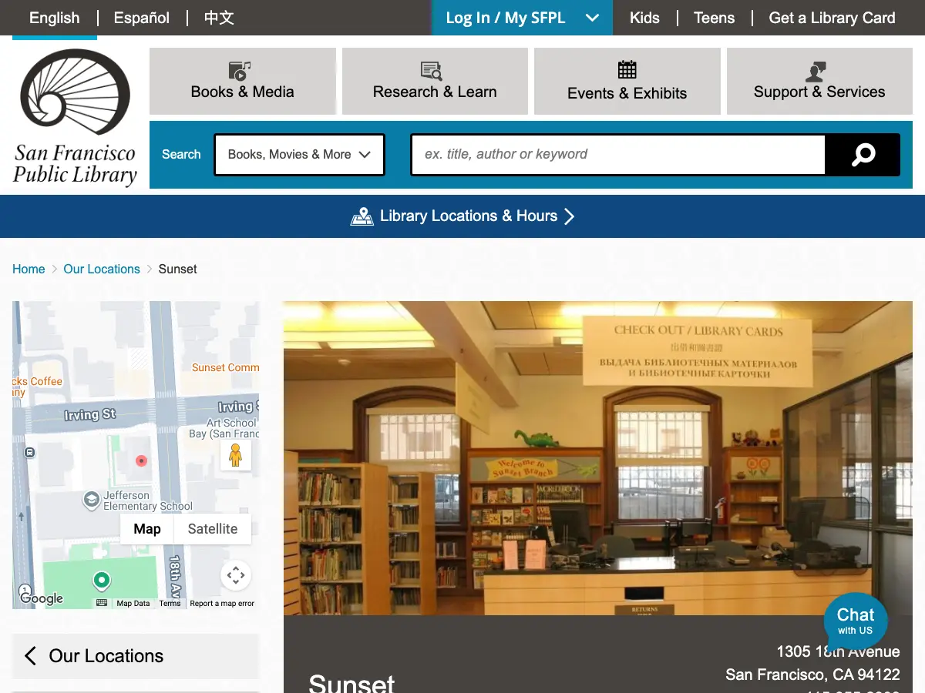Expand the Log In / My SFPL menu
The height and width of the screenshot is (693, 925).
point(522,18)
